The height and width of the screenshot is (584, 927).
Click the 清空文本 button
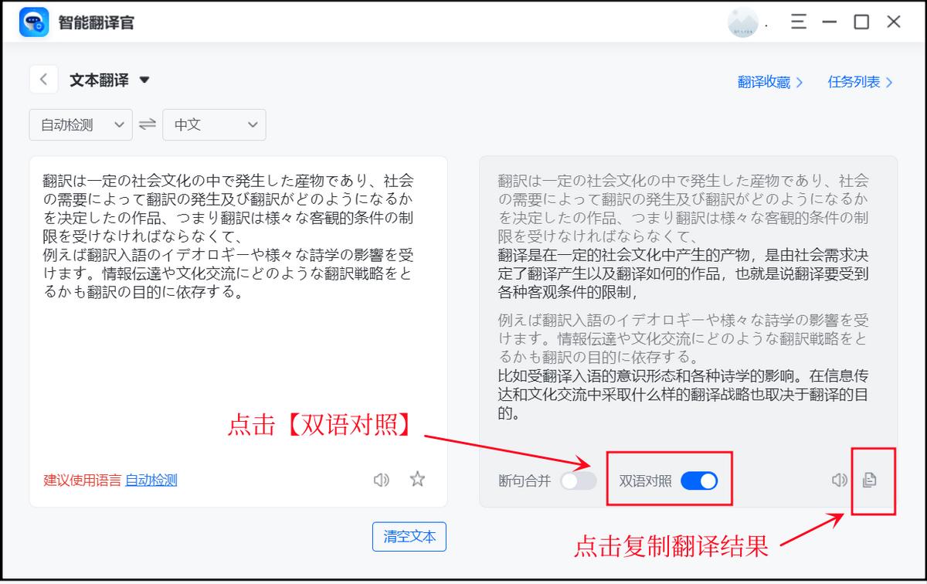409,536
